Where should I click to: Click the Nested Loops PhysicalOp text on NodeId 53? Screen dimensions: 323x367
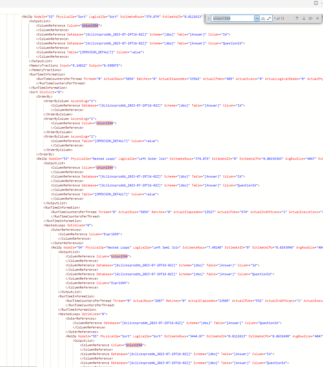point(103,158)
